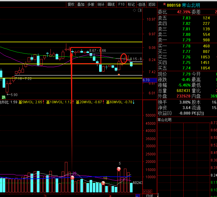Click 总量 value 602431
This screenshot has width=217, height=197.
(183, 91)
